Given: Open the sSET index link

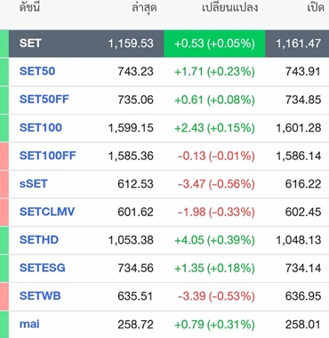Looking at the screenshot, I should tap(34, 184).
